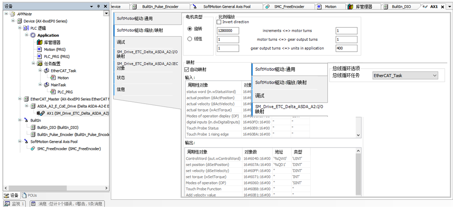
Task: Open the SM_Drive_ETC_Delta_ASDA_A2:IEC 对象 side tab
Action: click(147, 66)
